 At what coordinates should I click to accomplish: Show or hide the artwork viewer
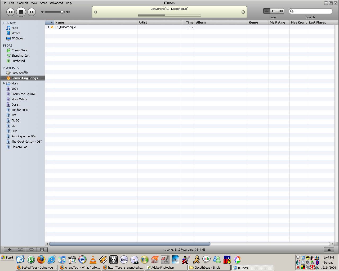coord(42,250)
